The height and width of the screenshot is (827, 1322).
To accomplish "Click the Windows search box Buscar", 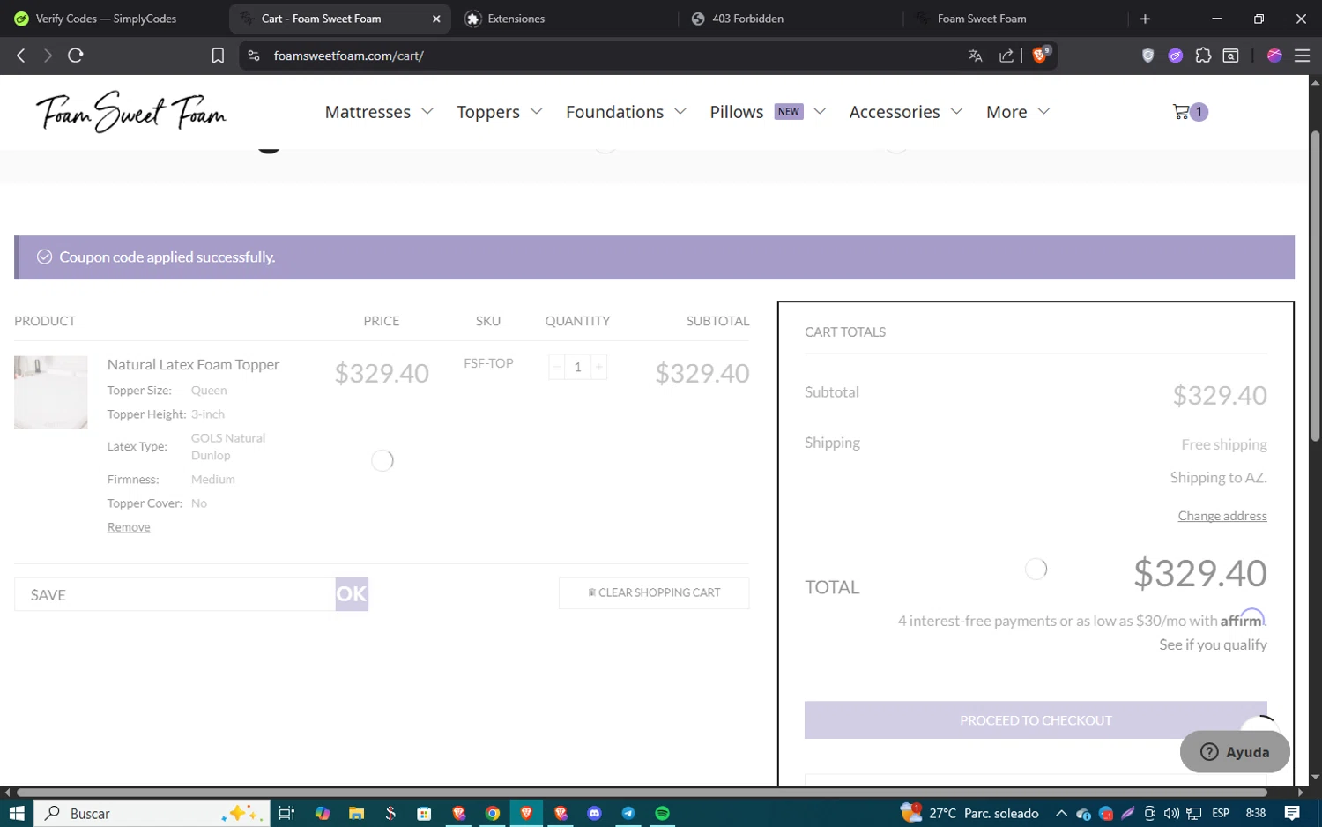I will coord(150,813).
